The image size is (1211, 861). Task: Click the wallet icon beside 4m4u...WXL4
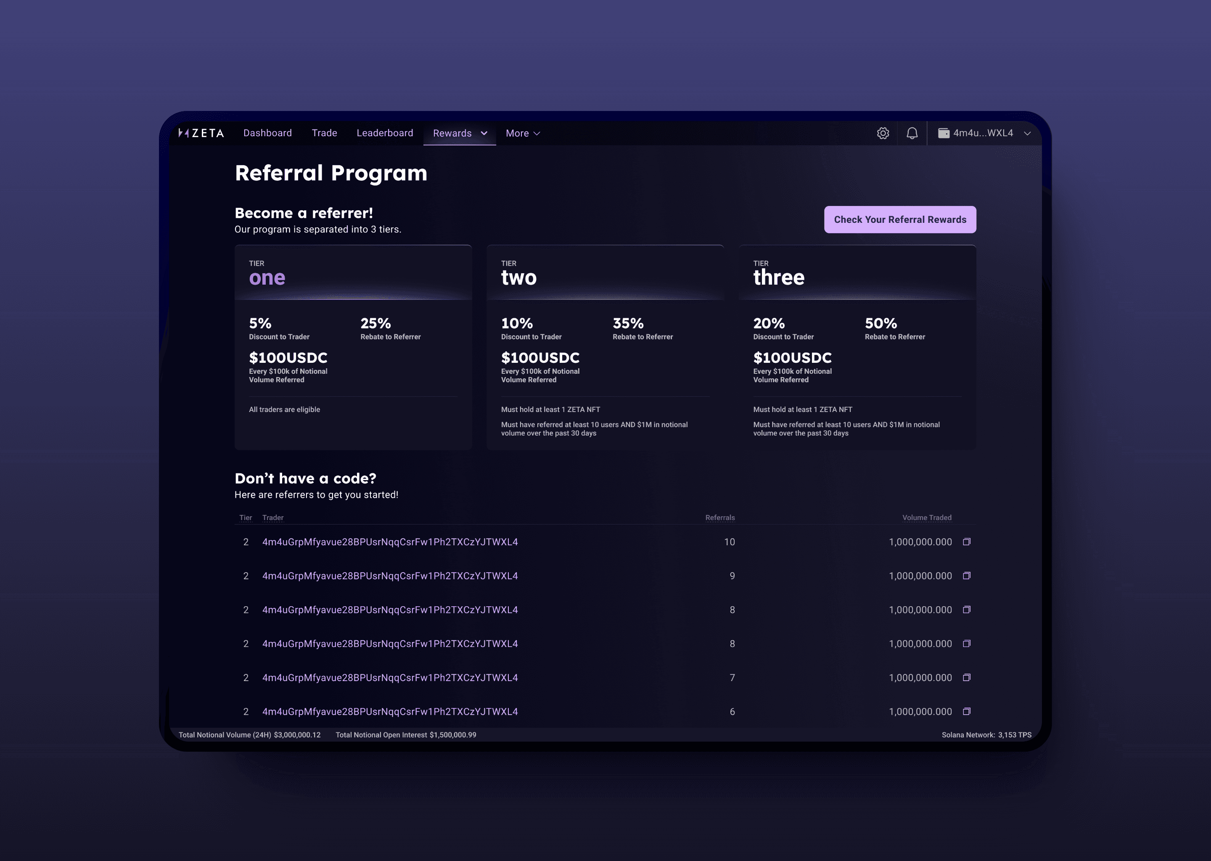tap(944, 133)
